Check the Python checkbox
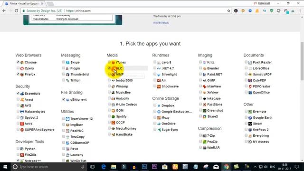Screen dimensions: 304x171 coord(18,149)
